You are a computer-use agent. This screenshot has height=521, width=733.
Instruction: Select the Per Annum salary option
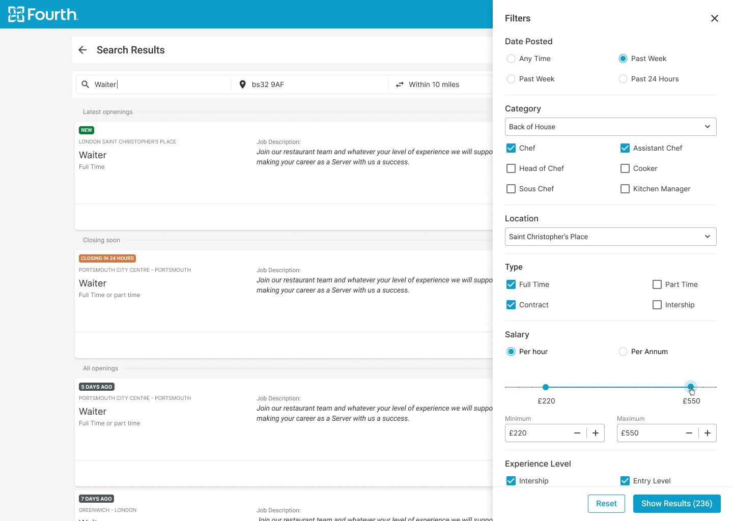click(x=623, y=352)
